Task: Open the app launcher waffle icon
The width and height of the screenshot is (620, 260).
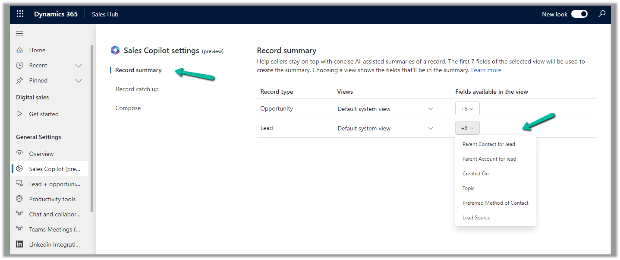Action: pyautogui.click(x=20, y=14)
